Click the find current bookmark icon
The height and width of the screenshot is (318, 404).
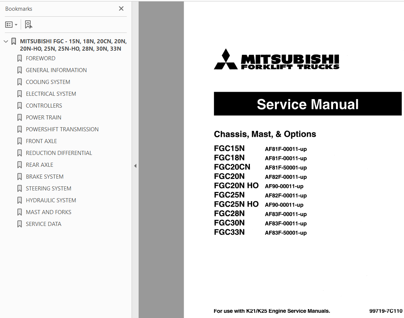tap(28, 24)
